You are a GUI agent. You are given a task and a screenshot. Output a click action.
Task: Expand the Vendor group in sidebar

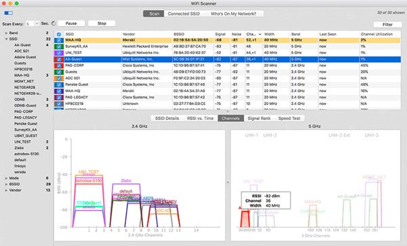[x=6, y=190]
